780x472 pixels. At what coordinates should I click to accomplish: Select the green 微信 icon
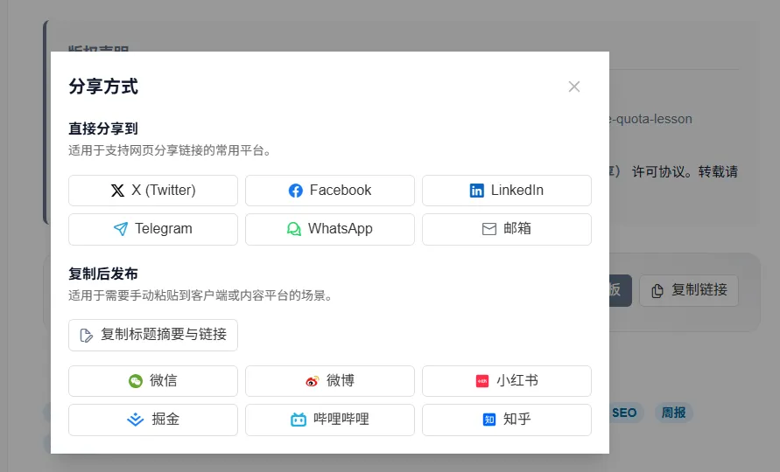[x=136, y=381]
